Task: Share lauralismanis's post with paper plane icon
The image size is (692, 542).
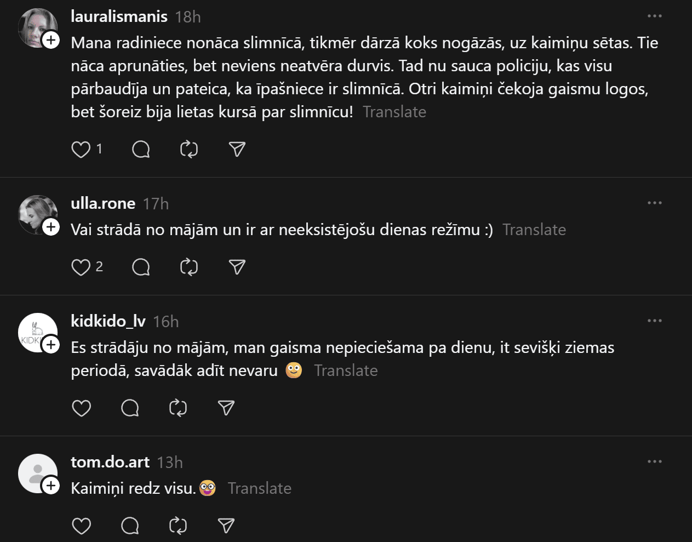Action: coord(237,149)
